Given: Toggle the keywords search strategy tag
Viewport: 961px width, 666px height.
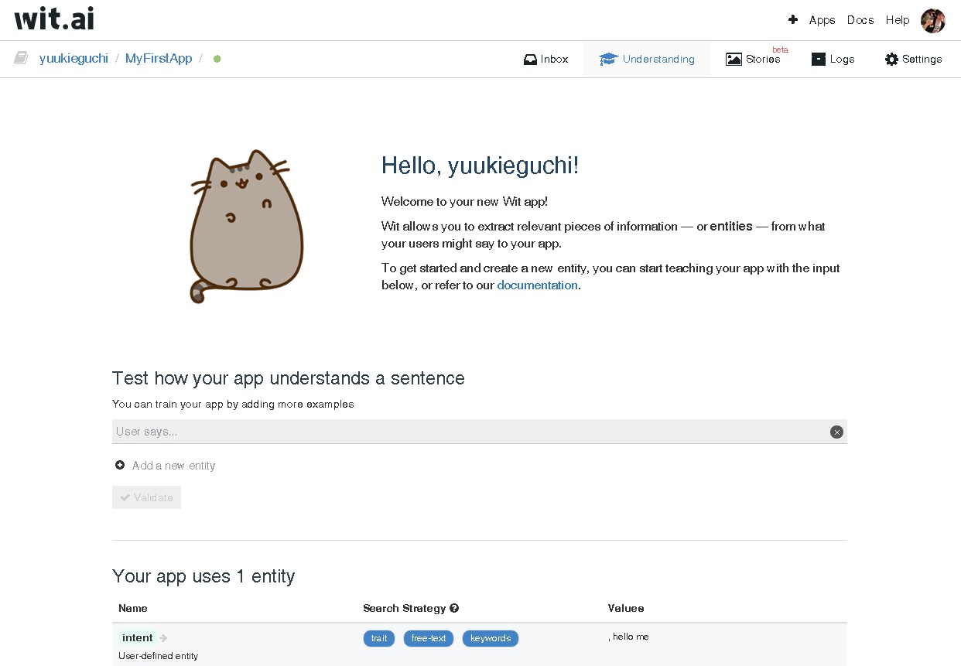Looking at the screenshot, I should coord(491,638).
